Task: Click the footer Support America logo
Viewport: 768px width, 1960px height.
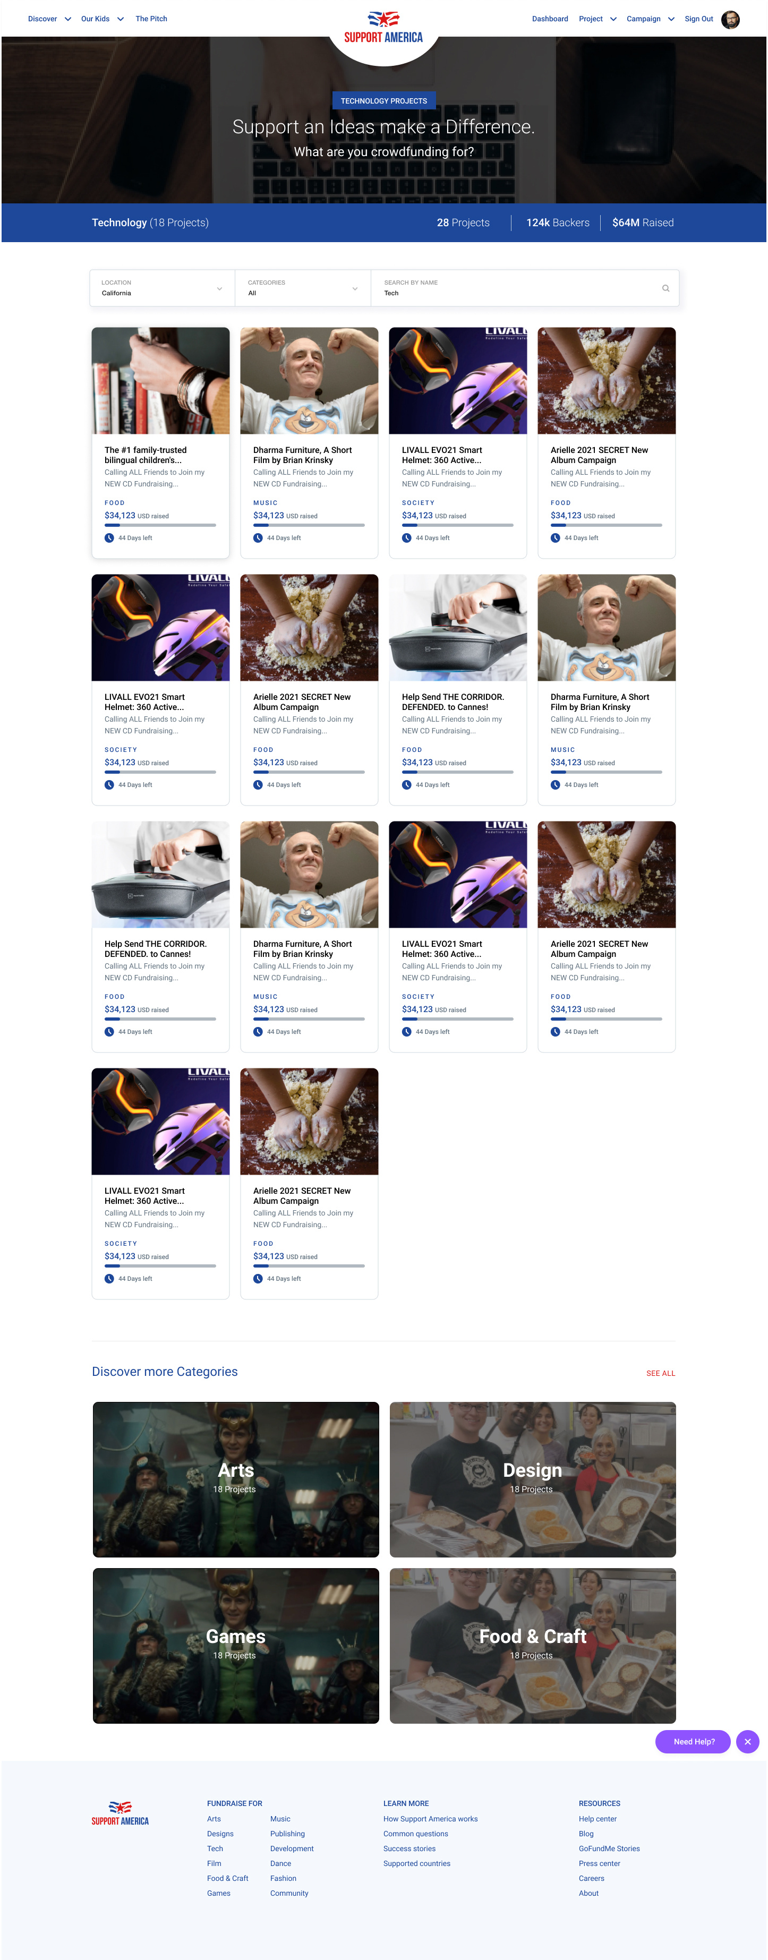Action: (120, 1813)
